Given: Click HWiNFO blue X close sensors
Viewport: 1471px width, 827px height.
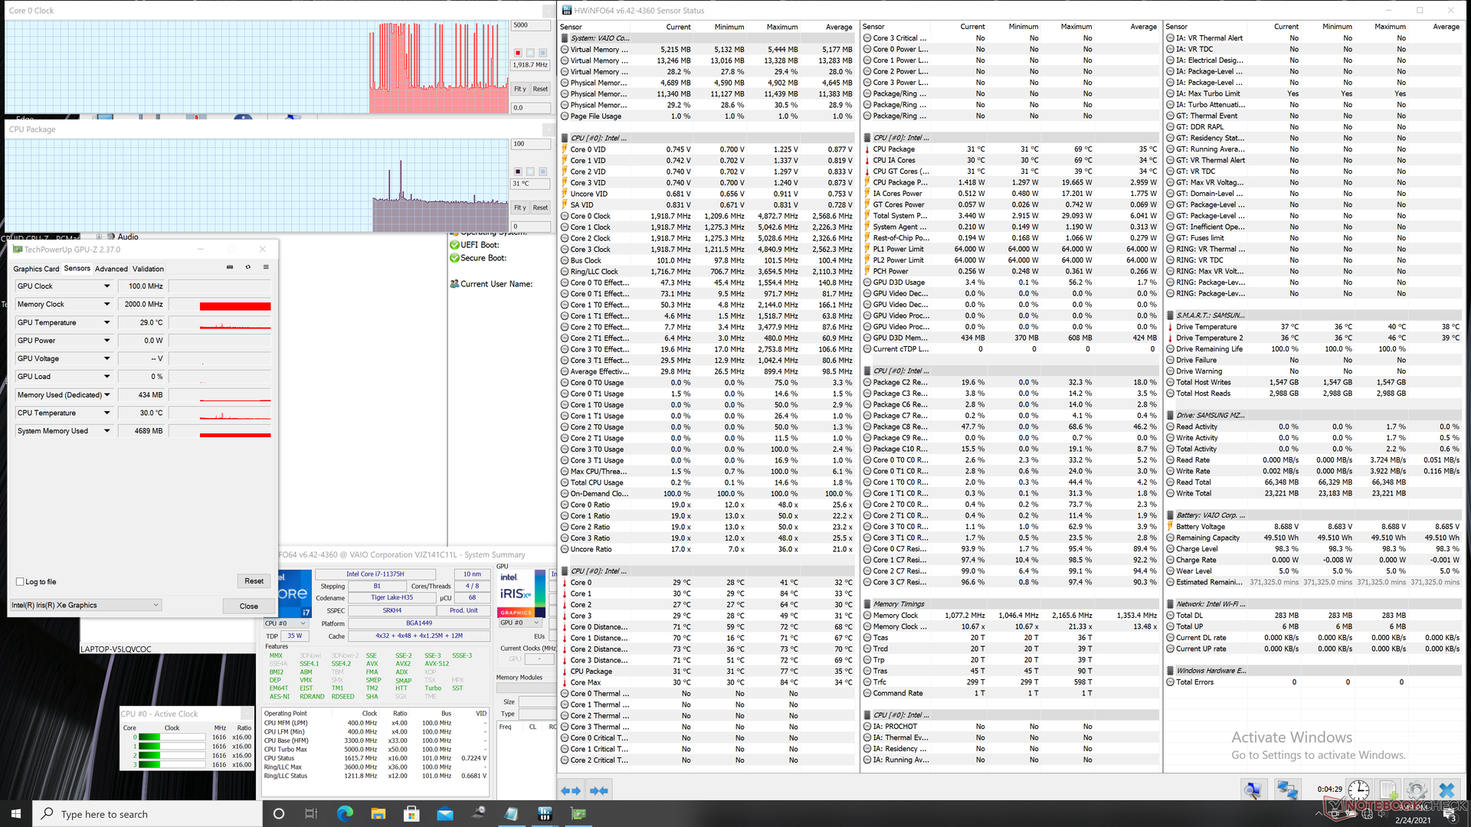Looking at the screenshot, I should pos(1446,790).
